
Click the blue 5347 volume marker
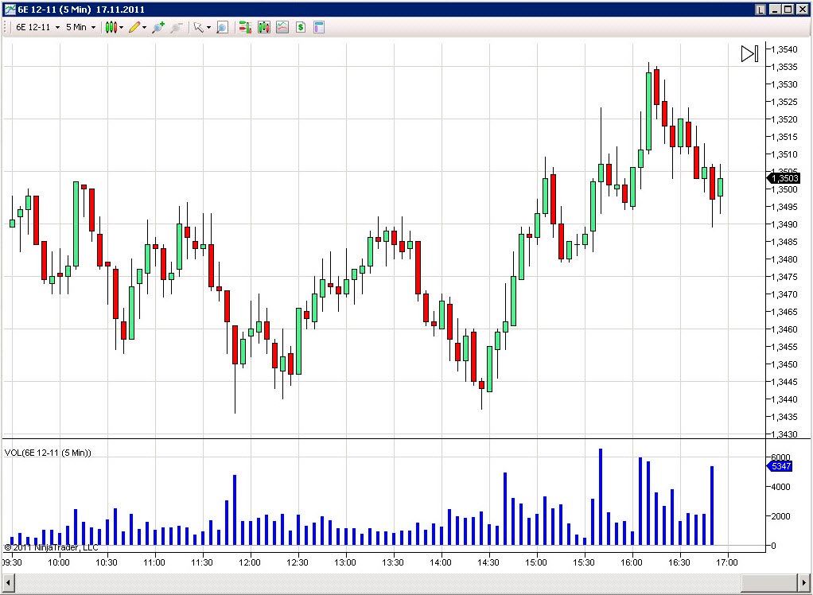[x=780, y=466]
